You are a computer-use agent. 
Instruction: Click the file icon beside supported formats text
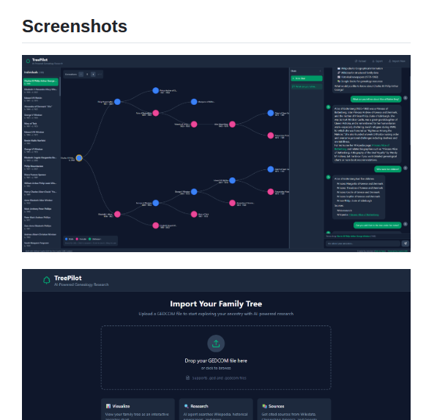point(187,377)
